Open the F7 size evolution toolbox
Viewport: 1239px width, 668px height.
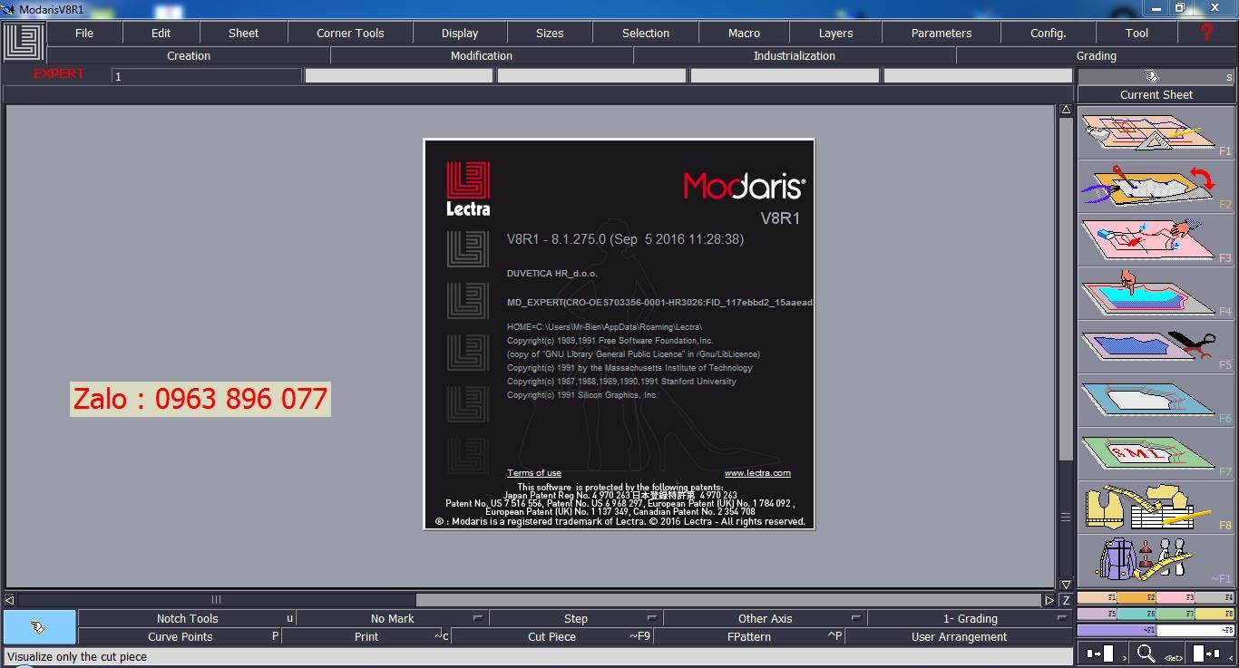pyautogui.click(x=1156, y=453)
